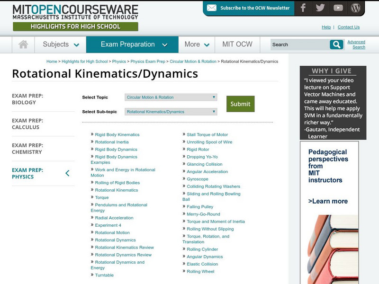Screen dimensions: 379x284
Task: Click inside the Search text field
Action: coord(299,44)
